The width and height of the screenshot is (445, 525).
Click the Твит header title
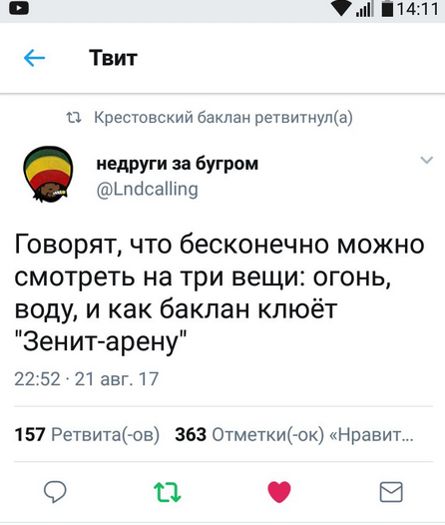(113, 58)
